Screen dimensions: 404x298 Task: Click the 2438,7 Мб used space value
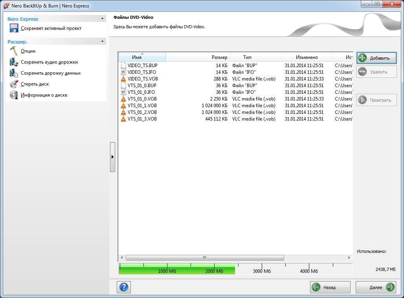pyautogui.click(x=386, y=269)
